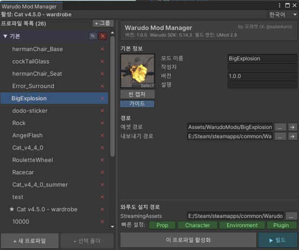Image resolution: width=299 pixels, height=250 pixels.
Task: Delete the test profile using red X
Action: [x=102, y=197]
